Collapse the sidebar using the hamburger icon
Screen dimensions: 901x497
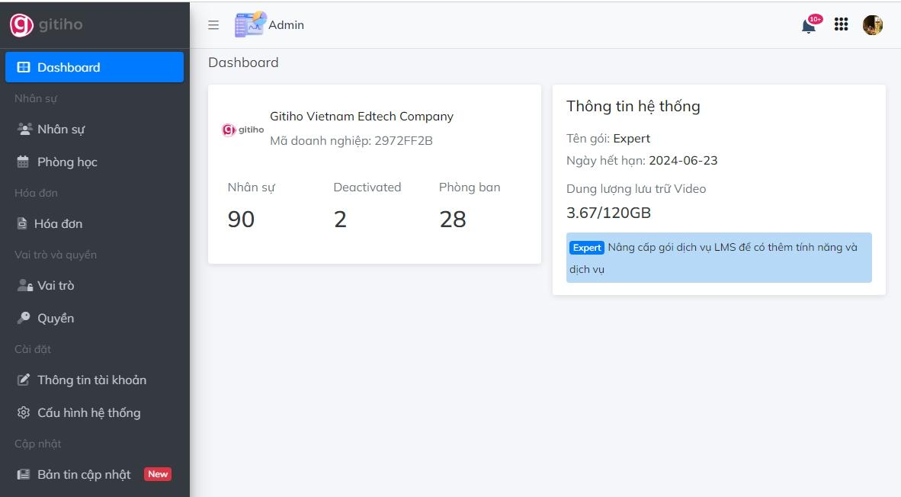(213, 24)
